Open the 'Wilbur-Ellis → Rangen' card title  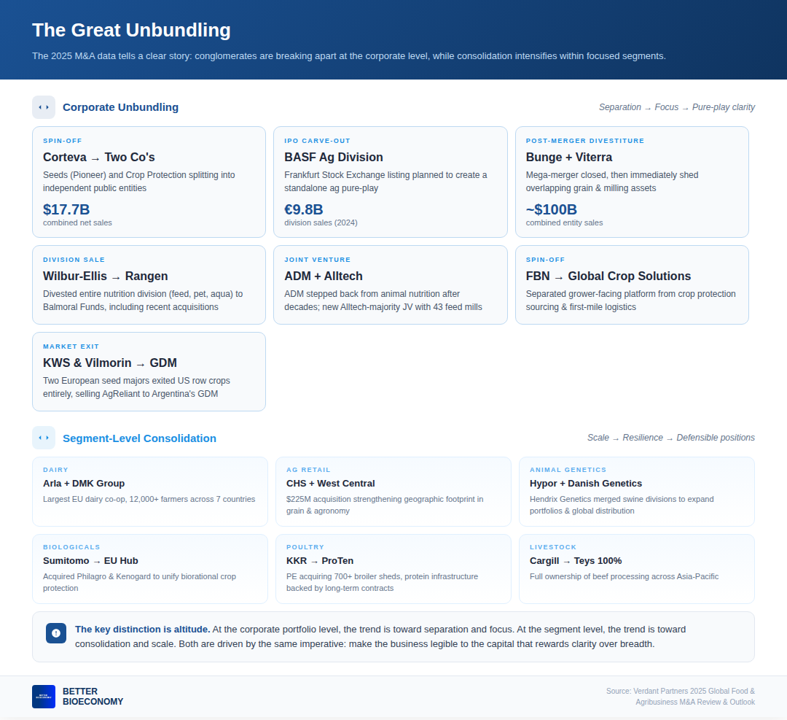(106, 276)
